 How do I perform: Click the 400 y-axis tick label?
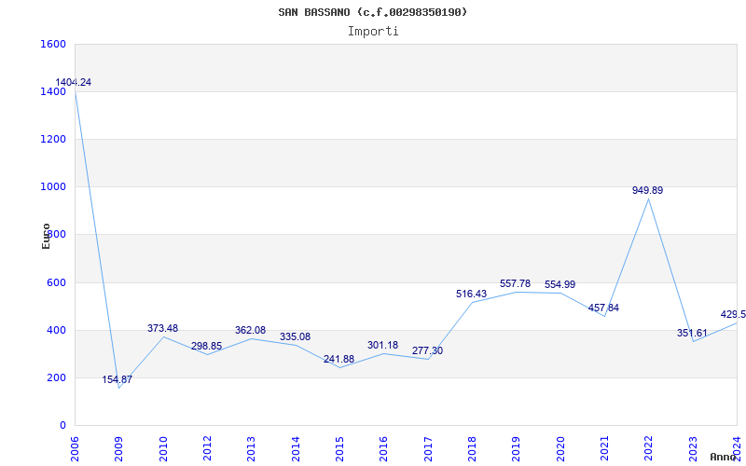(57, 330)
